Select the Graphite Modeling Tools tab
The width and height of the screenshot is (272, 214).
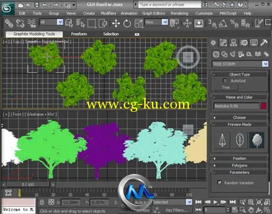tap(34, 34)
